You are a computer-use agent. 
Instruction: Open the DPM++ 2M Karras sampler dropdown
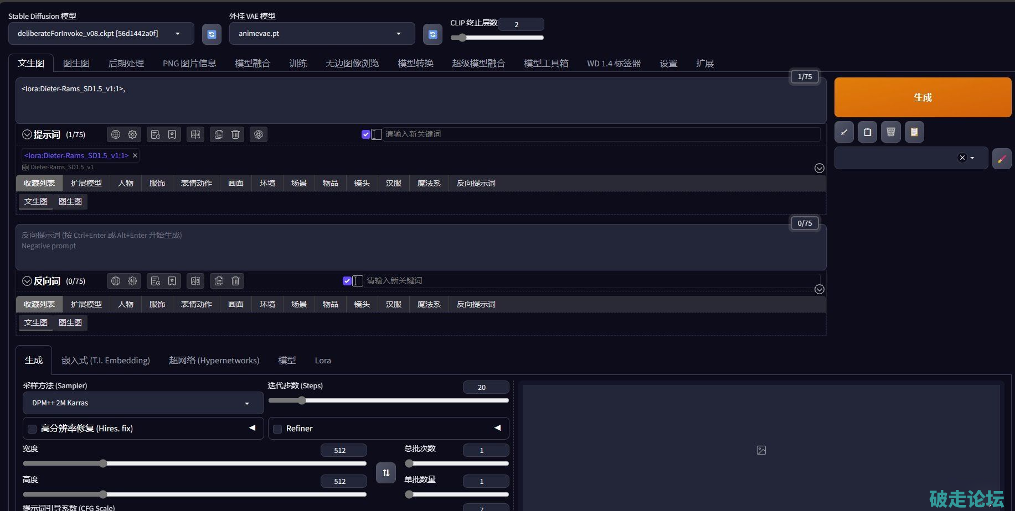143,403
